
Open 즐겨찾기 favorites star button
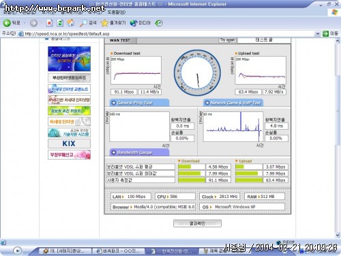pyautogui.click(x=113, y=23)
